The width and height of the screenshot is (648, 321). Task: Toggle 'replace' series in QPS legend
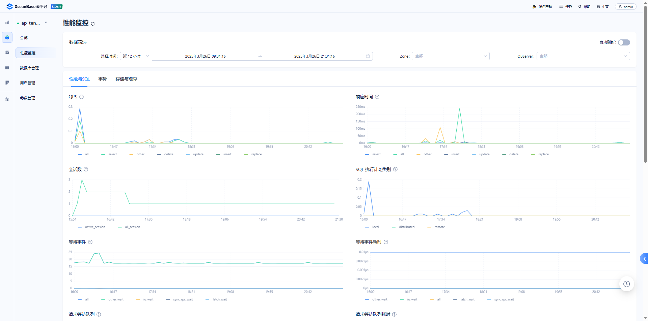[253, 154]
